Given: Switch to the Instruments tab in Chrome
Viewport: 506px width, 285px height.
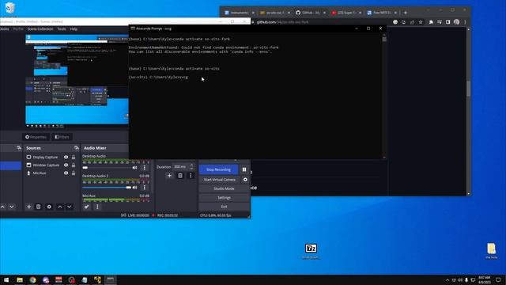Looking at the screenshot, I should tap(239, 13).
